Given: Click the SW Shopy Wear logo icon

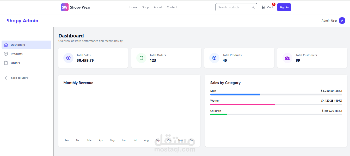Looking at the screenshot, I should coord(65,7).
